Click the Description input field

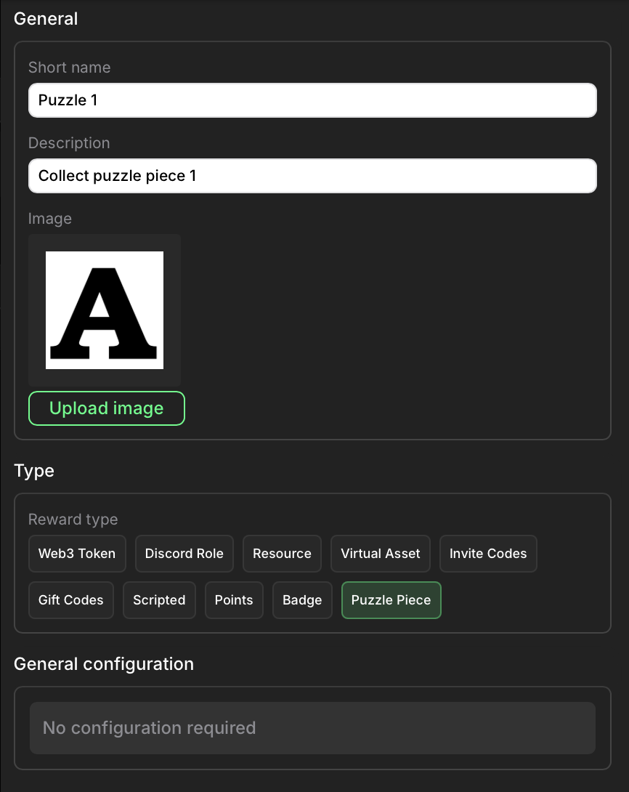pos(312,176)
